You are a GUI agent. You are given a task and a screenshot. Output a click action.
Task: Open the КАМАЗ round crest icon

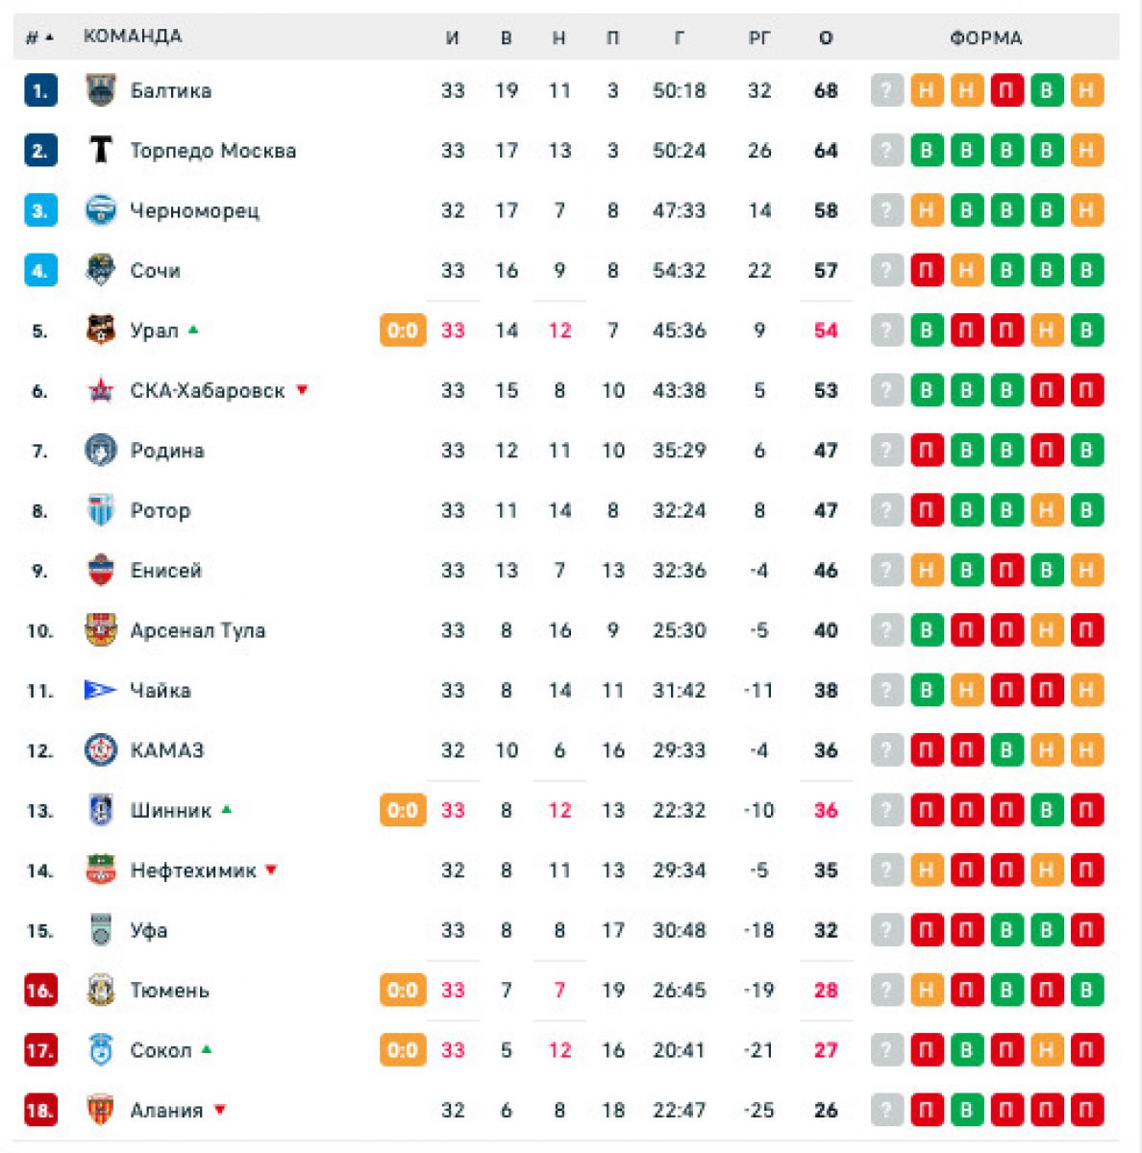click(x=101, y=750)
